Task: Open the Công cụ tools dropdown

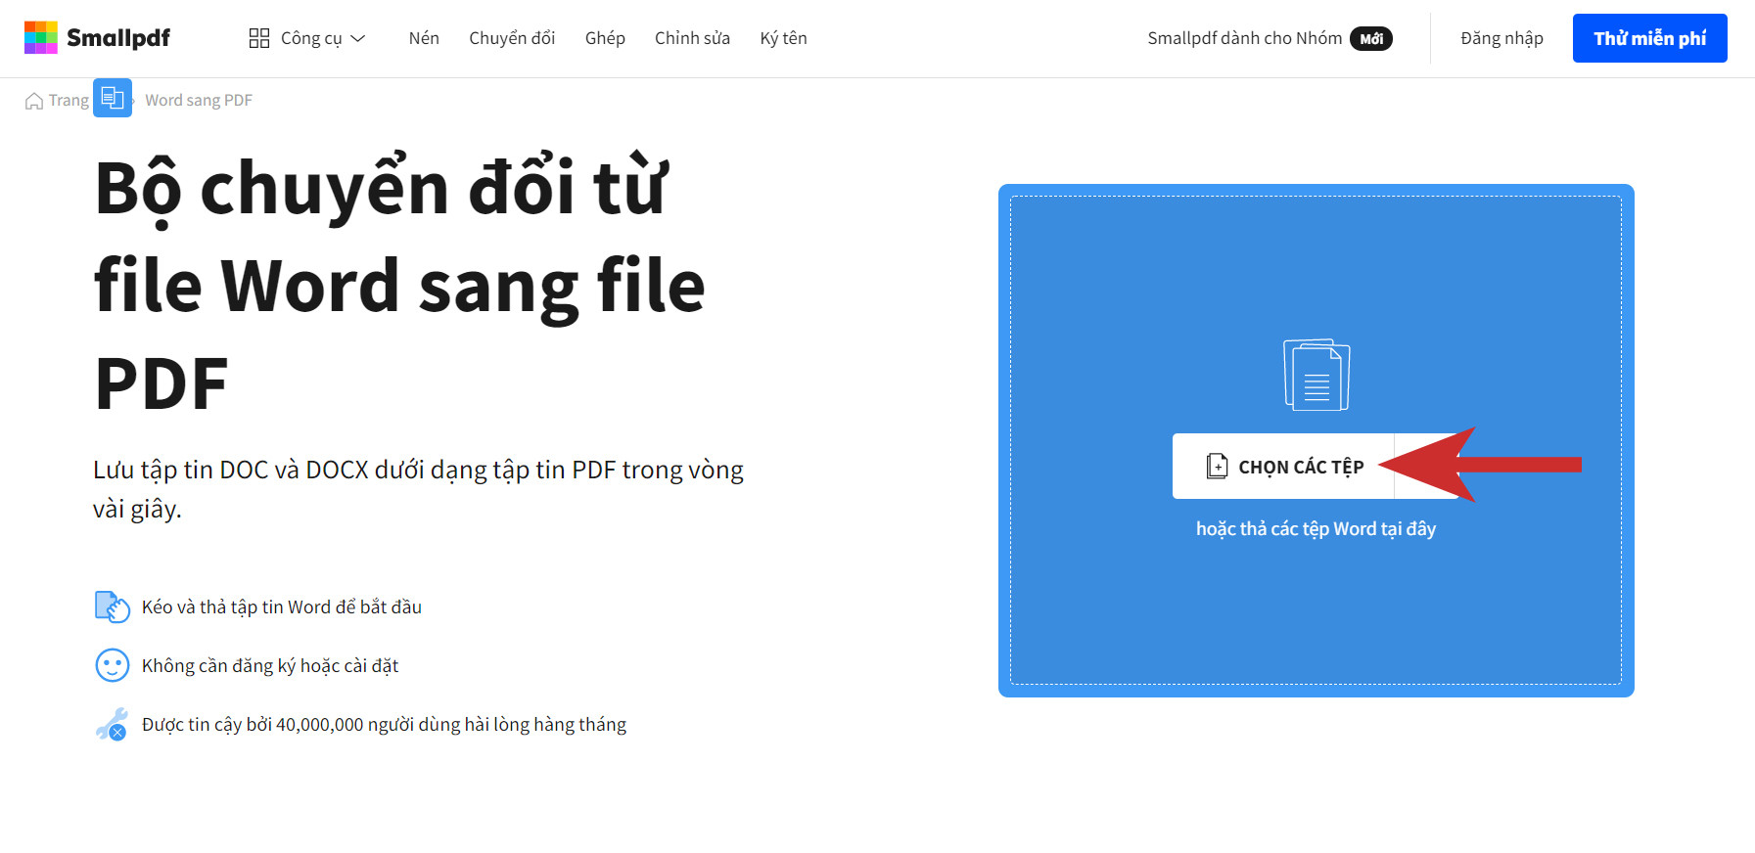Action: (x=307, y=38)
